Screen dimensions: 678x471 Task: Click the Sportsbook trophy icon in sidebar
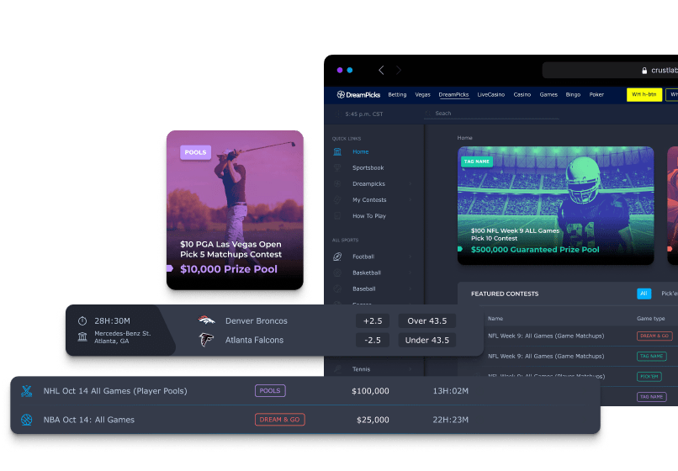[x=337, y=167]
